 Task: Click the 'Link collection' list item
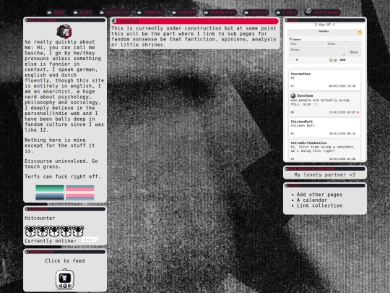tap(319, 205)
